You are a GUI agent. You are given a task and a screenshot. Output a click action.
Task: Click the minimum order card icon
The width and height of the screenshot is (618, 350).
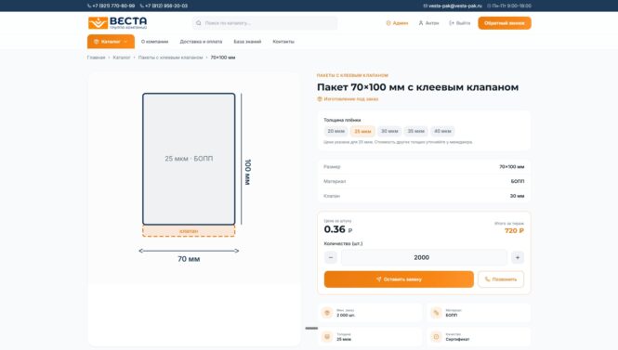(327, 313)
